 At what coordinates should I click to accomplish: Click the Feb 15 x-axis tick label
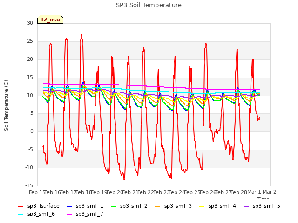pyautogui.click(x=37, y=192)
